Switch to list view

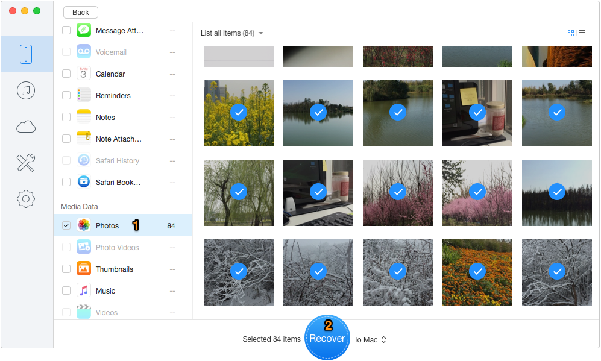pos(582,33)
